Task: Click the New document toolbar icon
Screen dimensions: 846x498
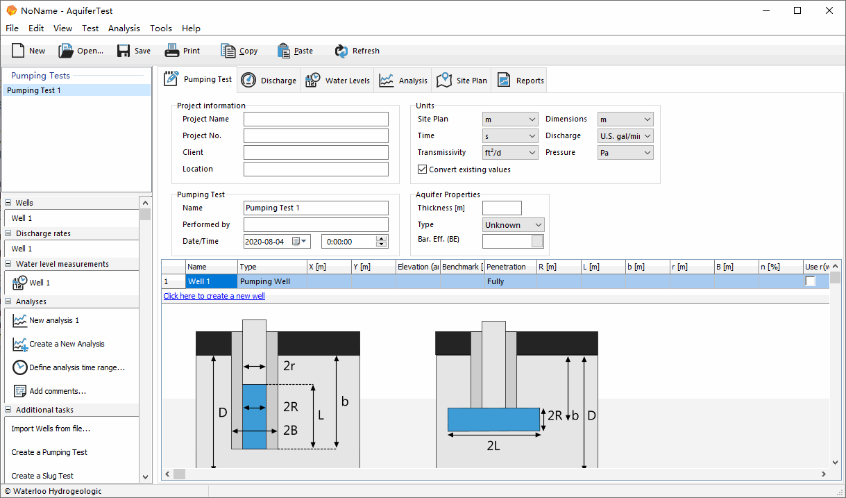Action: coord(19,51)
